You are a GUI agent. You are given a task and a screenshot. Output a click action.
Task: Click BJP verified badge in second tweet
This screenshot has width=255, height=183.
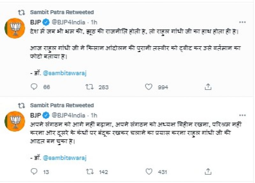[x=46, y=115]
